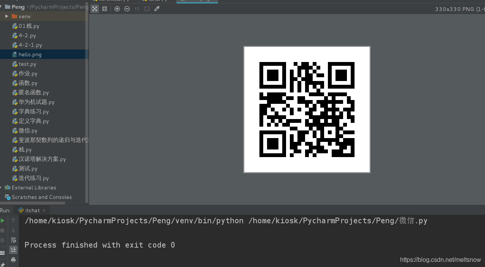The width and height of the screenshot is (485, 267).
Task: Click 'Process finished with exit code 0' text
Action: (100, 245)
